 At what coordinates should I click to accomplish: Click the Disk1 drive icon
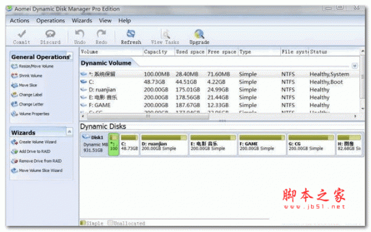[86, 137]
